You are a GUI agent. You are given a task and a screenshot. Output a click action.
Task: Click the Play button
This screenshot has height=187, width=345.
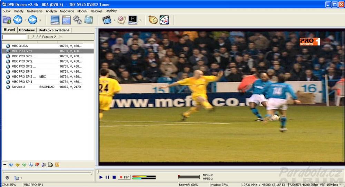pyautogui.click(x=101, y=177)
